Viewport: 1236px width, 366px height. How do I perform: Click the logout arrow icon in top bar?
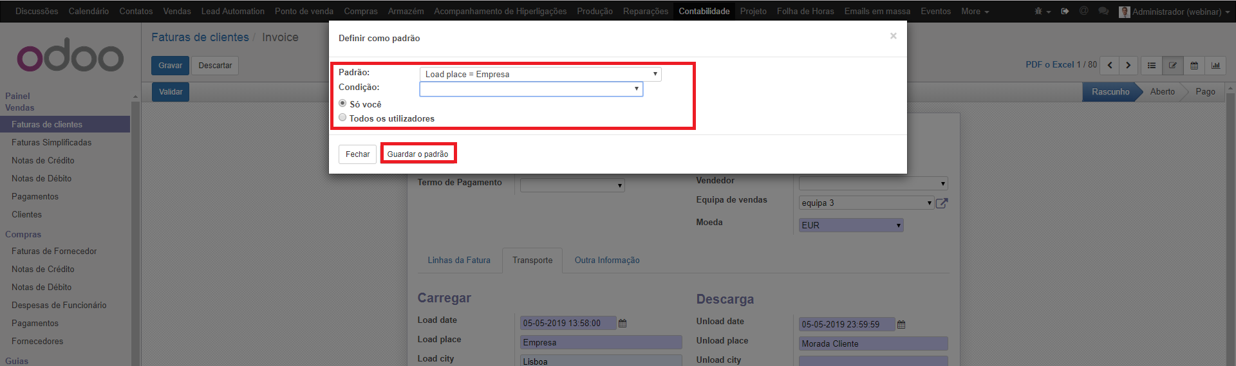pos(1065,12)
